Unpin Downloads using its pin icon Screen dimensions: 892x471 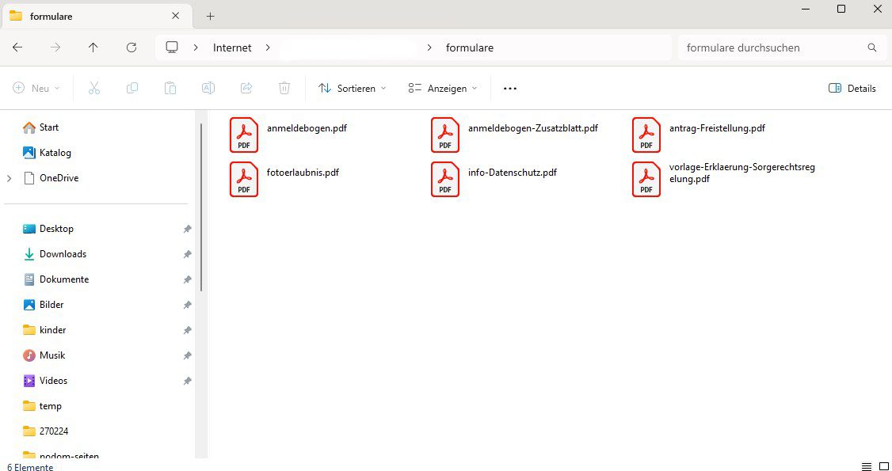[187, 255]
